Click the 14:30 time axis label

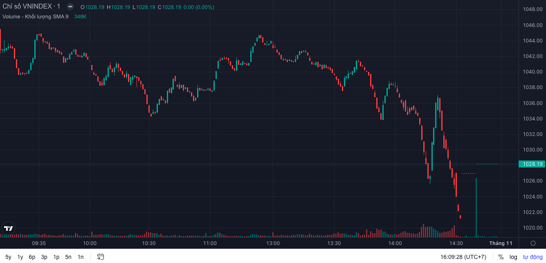(456, 243)
